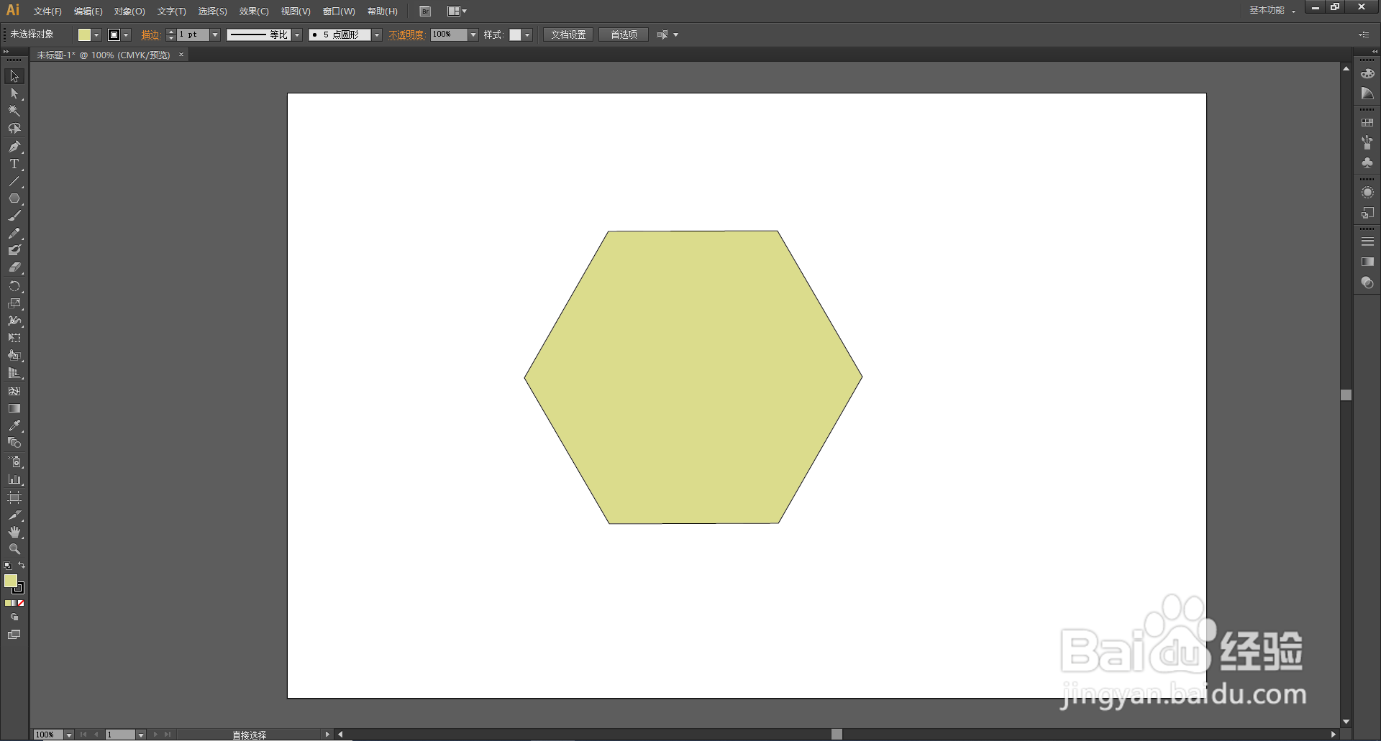The image size is (1381, 741).
Task: Select the Scale tool
Action: point(14,303)
